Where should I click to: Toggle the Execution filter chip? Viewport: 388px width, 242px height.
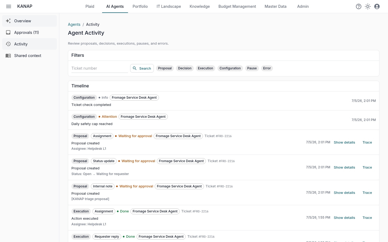tap(206, 68)
